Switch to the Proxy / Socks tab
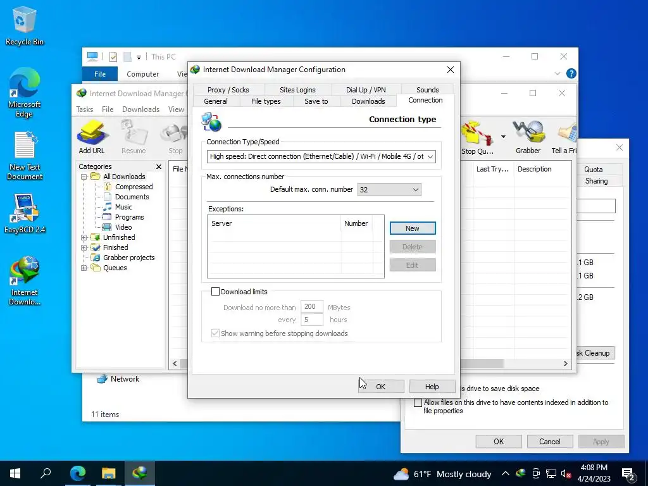This screenshot has height=486, width=648. (x=228, y=90)
